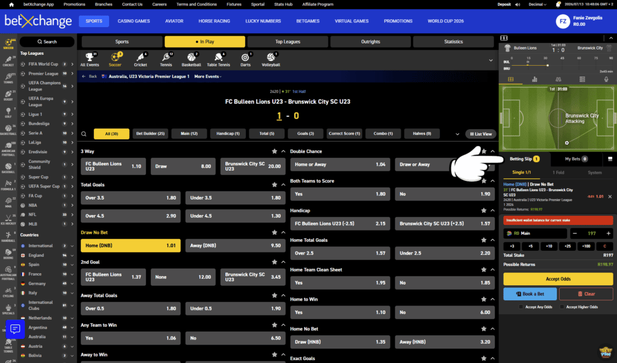Open Statistics tab
The image size is (617, 363).
(453, 42)
